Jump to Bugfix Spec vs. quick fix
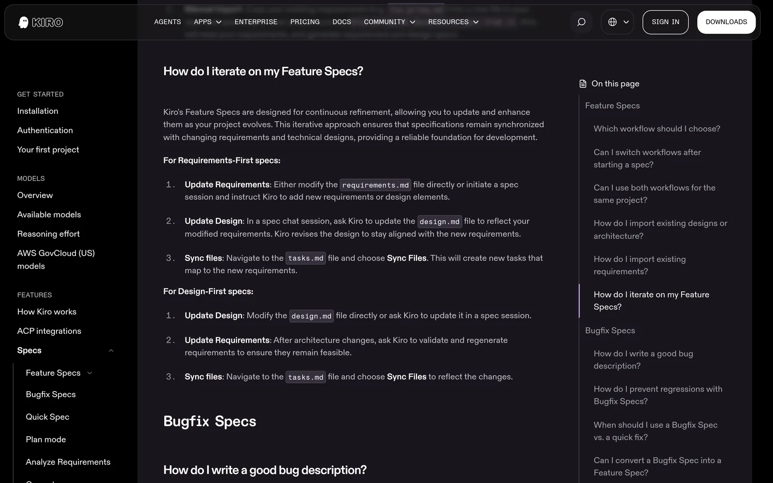 (x=656, y=431)
